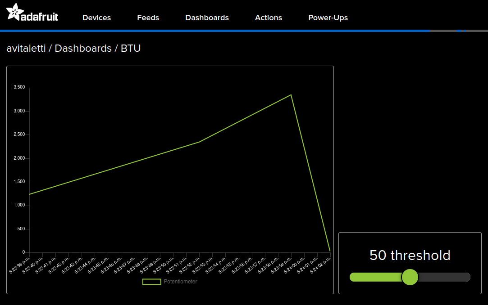Click the threshold slider's round handle
Viewport: 488px width, 305px height.
(410, 277)
